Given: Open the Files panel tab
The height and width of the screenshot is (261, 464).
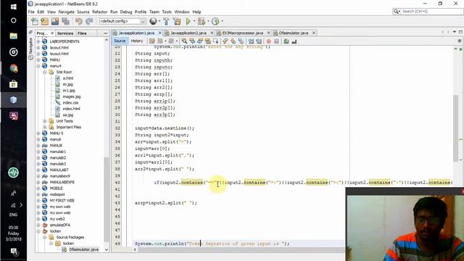Looking at the screenshot, I should [82, 33].
